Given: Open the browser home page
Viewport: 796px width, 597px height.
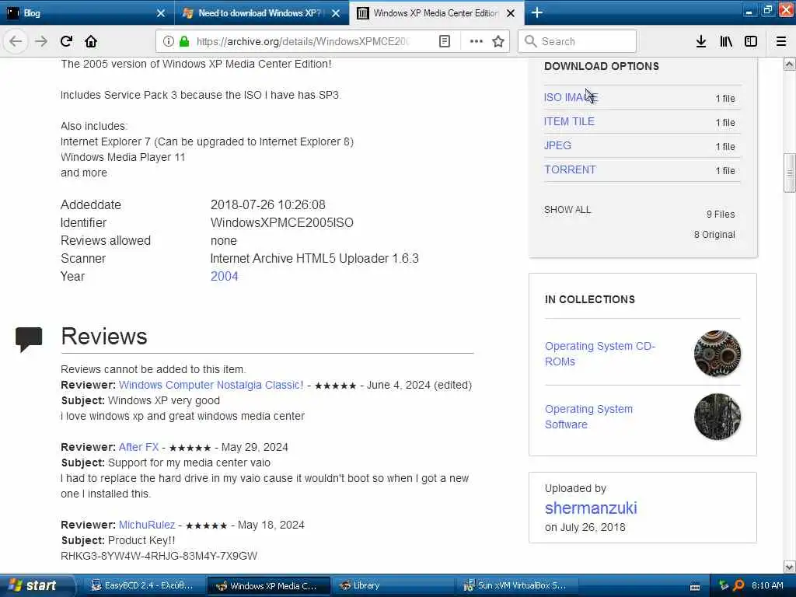Looking at the screenshot, I should (91, 41).
